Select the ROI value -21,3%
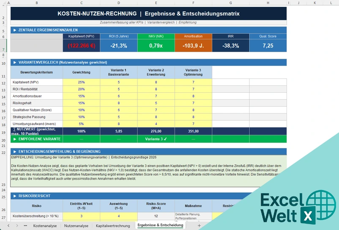 point(119,46)
